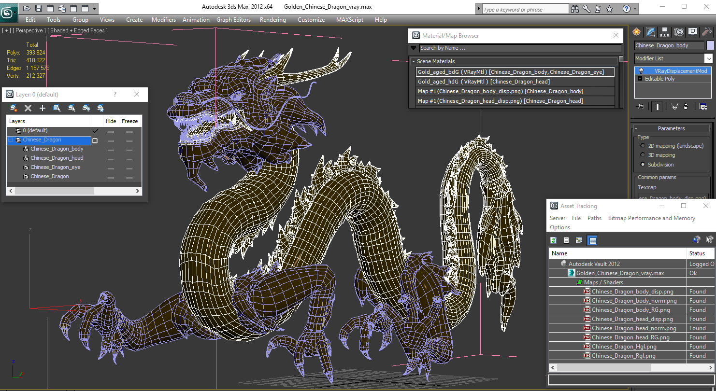Open Paths menu in Asset Tracking

594,218
